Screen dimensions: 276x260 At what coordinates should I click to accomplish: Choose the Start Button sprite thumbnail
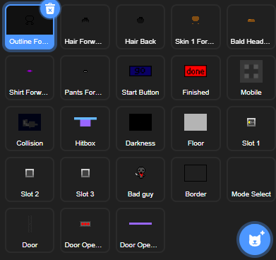tap(140, 78)
